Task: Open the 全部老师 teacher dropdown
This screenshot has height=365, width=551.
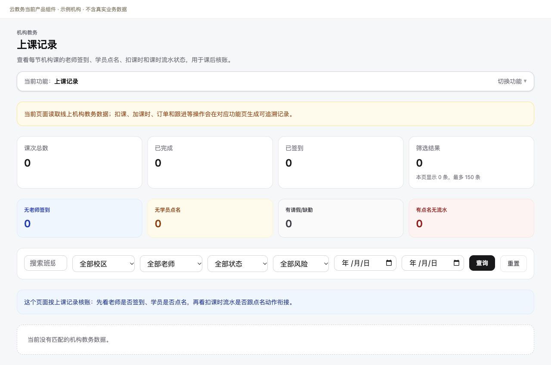Action: tap(171, 263)
